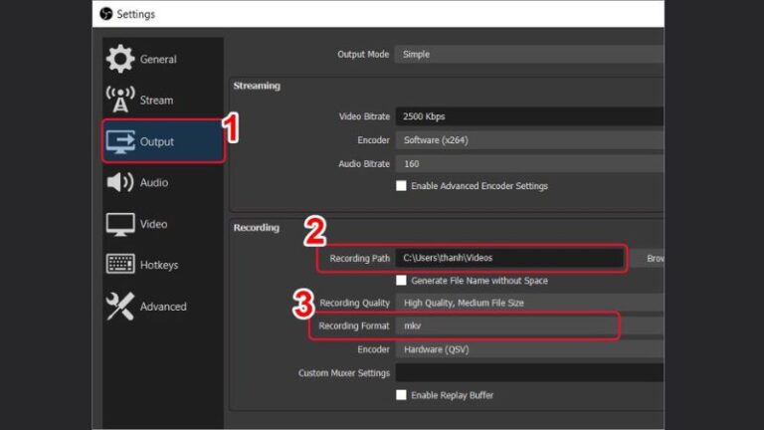Go to the Hotkeys settings tab label

pyautogui.click(x=159, y=266)
